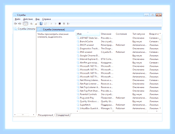
Task: Click the gear icon beside DNS-клиент
Action: click(78, 52)
